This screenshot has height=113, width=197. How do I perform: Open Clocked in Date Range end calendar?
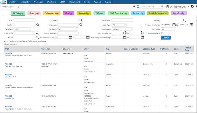coord(88,37)
